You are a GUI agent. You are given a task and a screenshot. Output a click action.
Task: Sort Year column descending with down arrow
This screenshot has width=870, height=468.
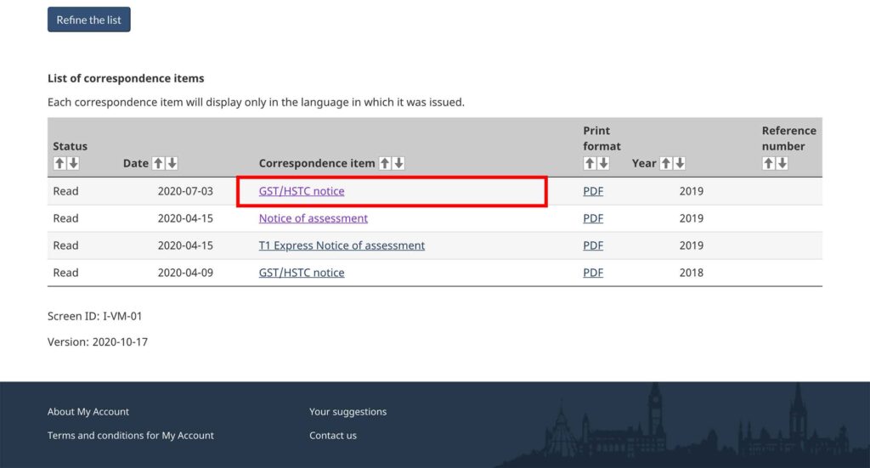pyautogui.click(x=679, y=163)
